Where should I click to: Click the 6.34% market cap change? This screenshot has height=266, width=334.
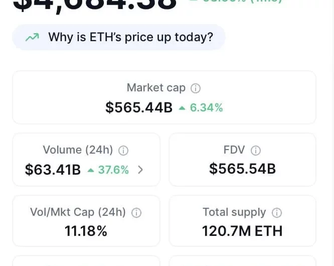(206, 107)
